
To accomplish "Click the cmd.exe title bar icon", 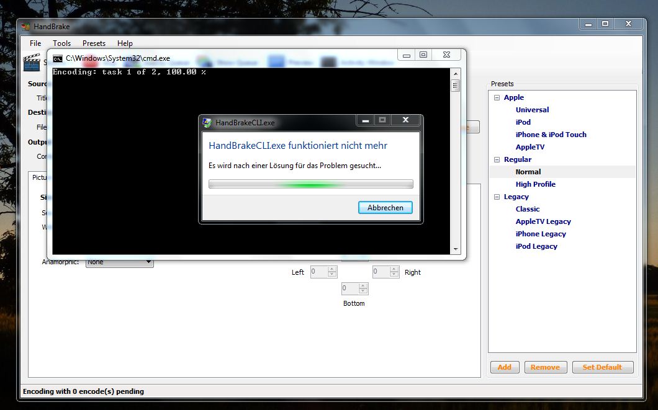I will 58,58.
